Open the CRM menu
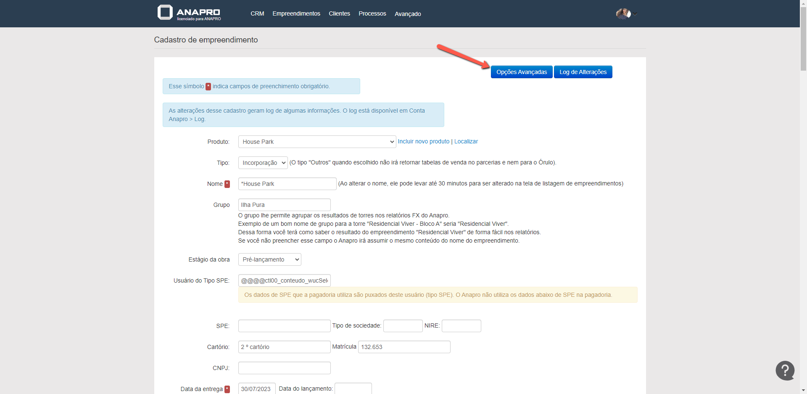This screenshot has height=394, width=807. (257, 14)
